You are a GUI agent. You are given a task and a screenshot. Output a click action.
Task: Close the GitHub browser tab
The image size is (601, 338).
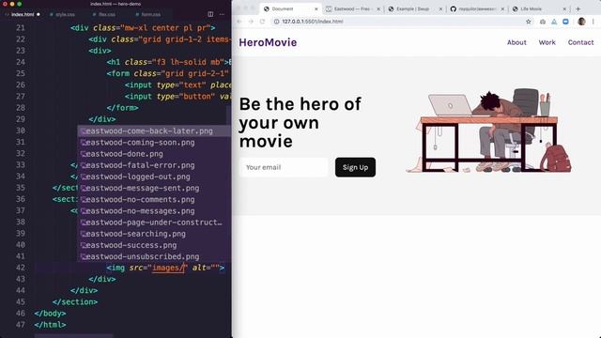pos(503,8)
